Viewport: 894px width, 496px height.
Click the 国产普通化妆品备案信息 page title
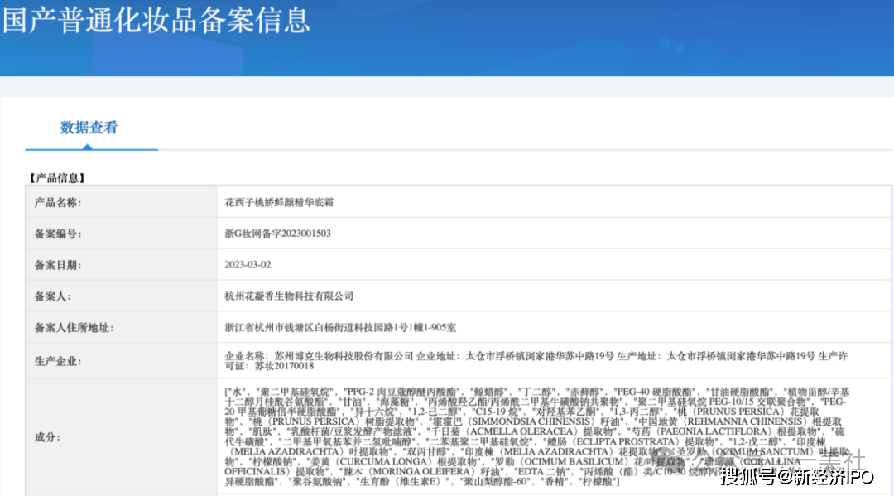pyautogui.click(x=156, y=20)
